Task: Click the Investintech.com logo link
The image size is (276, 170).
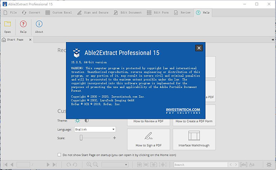Action: click(183, 111)
